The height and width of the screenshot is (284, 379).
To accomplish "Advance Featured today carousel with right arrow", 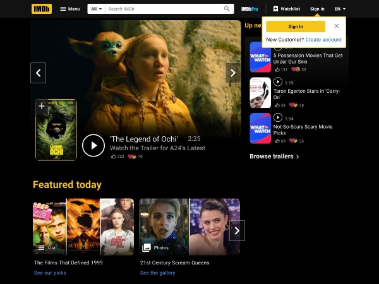I will point(237,230).
